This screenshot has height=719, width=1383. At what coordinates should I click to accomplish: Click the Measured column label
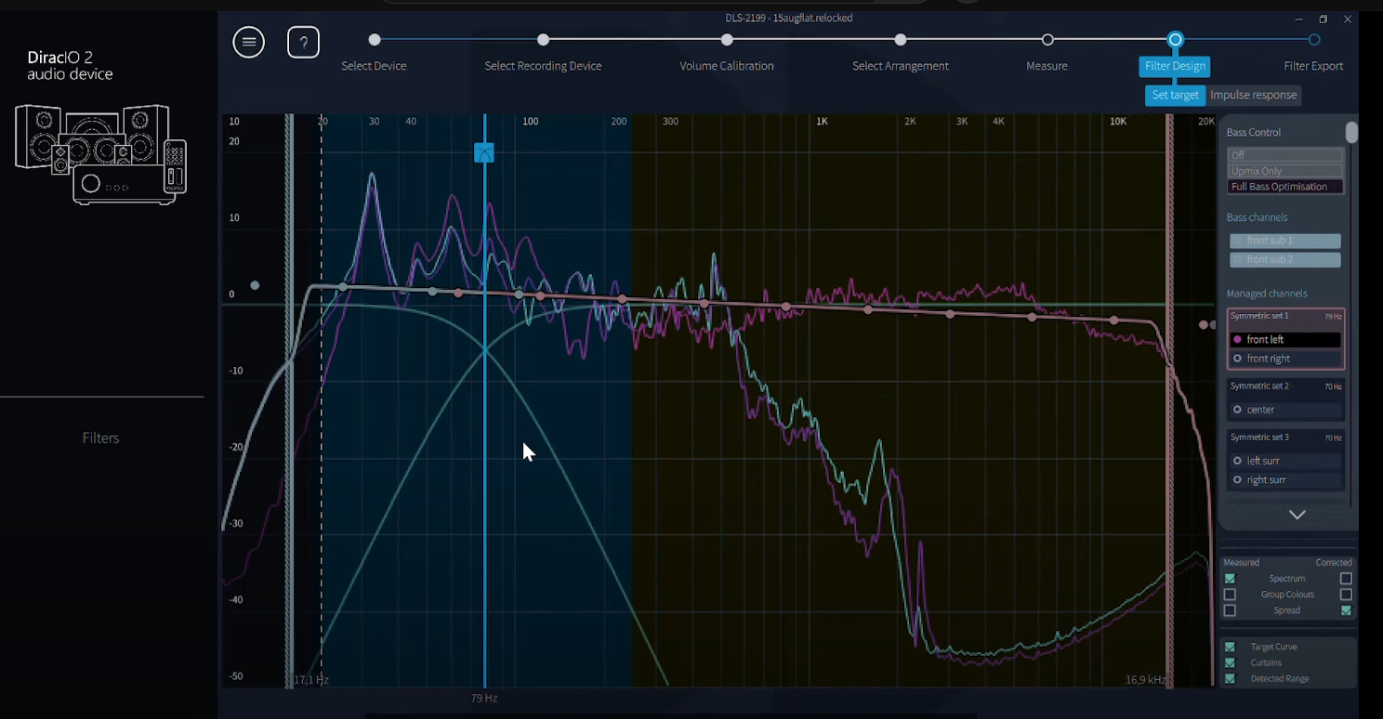click(1241, 562)
